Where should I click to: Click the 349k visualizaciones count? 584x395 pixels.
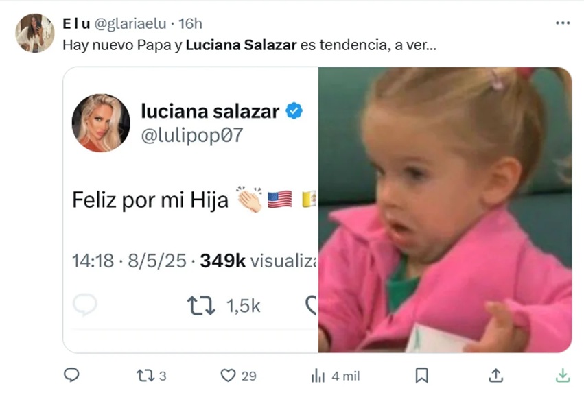[258, 261]
